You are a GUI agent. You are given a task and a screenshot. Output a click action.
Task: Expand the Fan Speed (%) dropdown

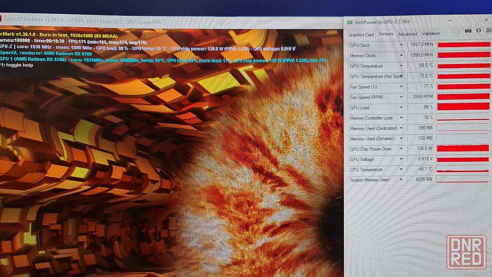point(401,87)
